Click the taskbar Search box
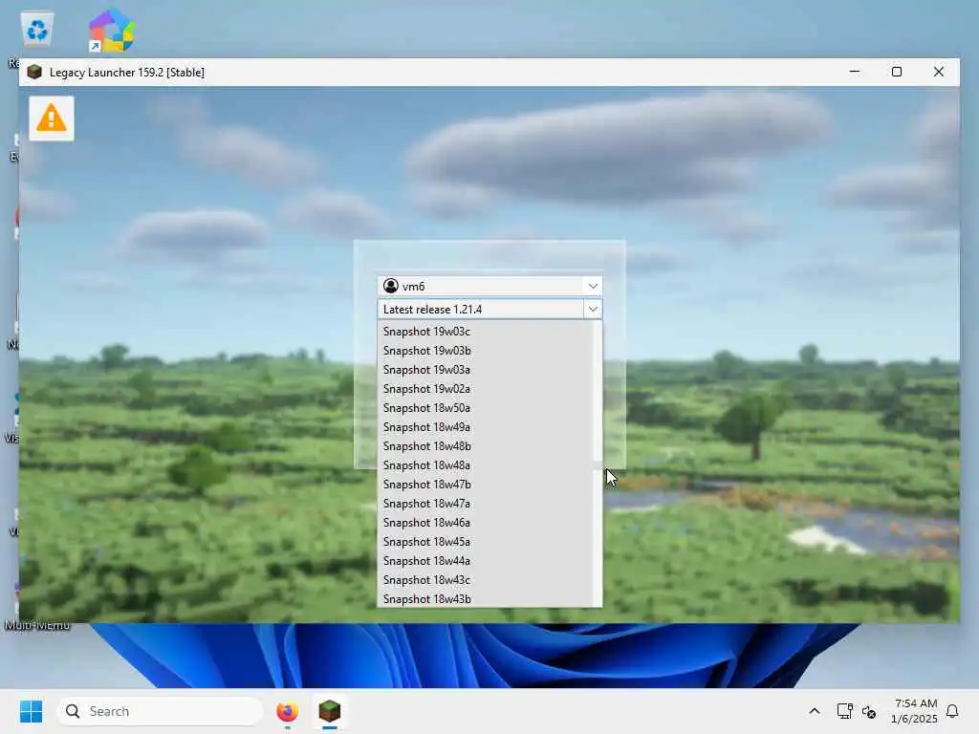Image resolution: width=979 pixels, height=734 pixels. click(x=160, y=711)
